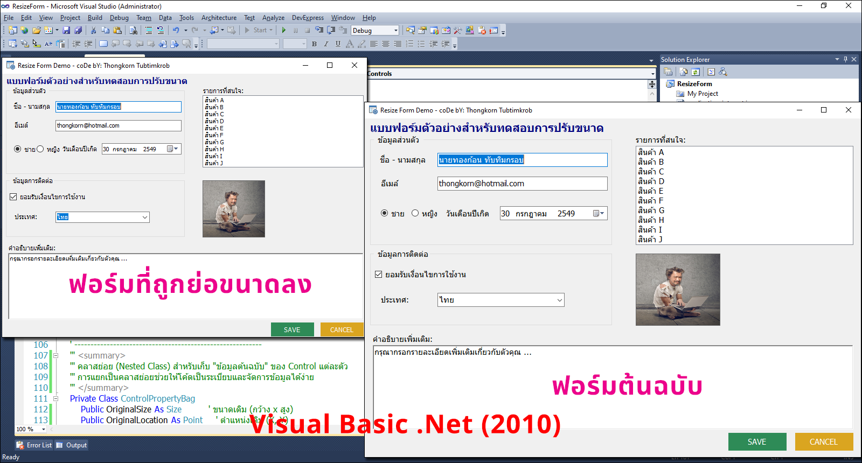Image resolution: width=862 pixels, height=463 pixels.
Task: Select ชาย radio button in the shrunken form
Action: click(x=18, y=149)
